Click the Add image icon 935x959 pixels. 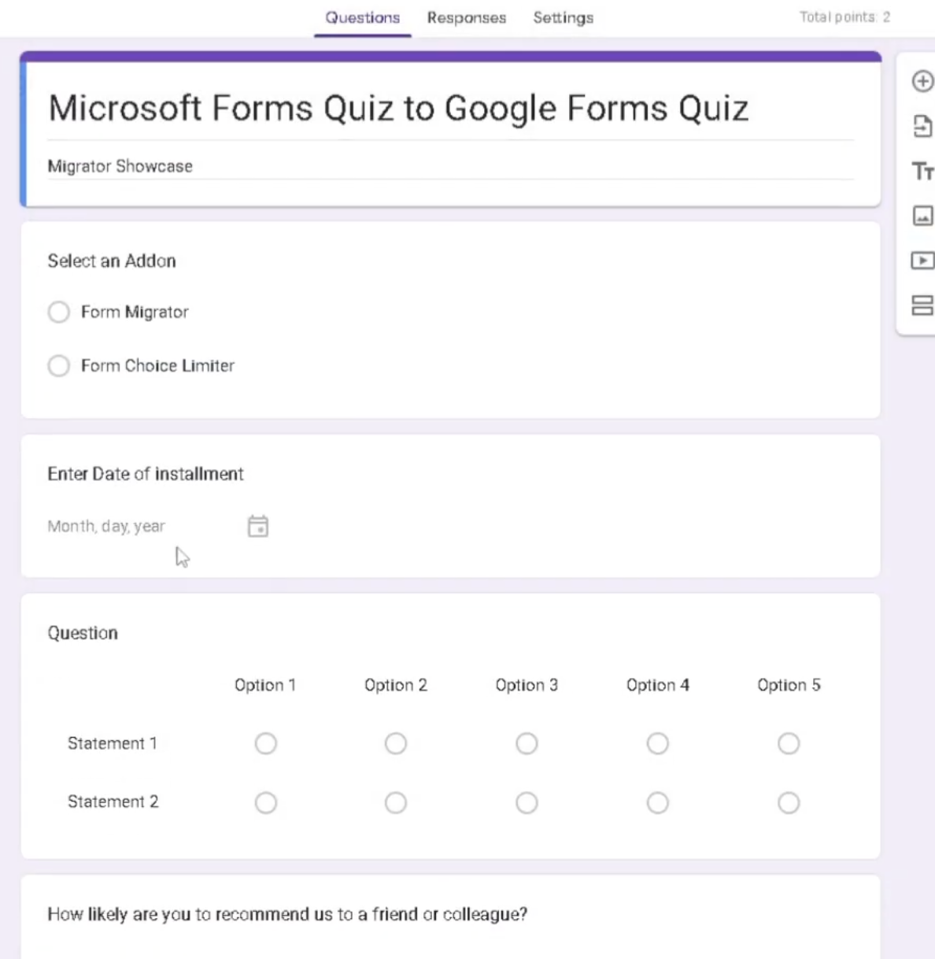922,216
